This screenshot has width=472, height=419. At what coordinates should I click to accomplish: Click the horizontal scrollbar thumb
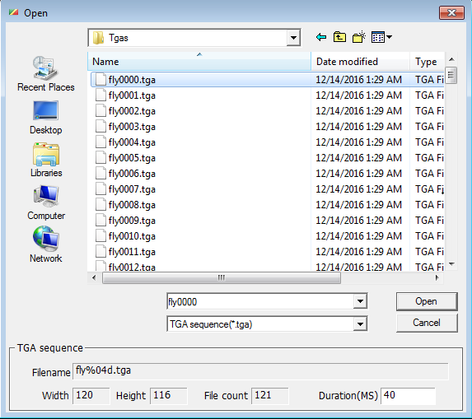tap(222, 277)
